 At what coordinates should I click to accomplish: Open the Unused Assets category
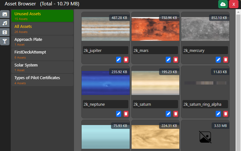[x=42, y=16]
